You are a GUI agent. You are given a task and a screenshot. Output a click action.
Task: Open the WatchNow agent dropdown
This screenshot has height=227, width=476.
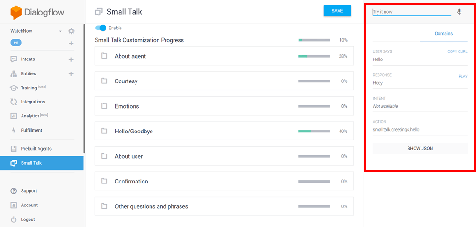(x=60, y=31)
